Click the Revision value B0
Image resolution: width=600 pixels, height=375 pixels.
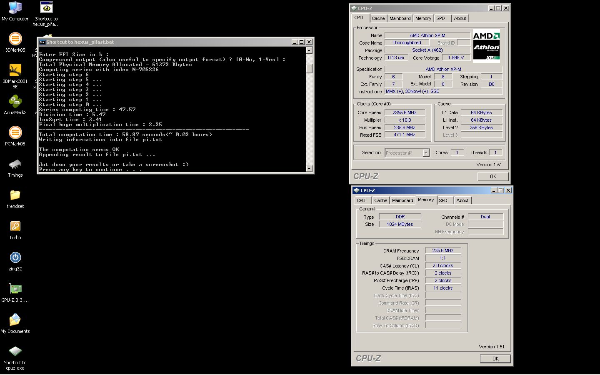coord(492,84)
